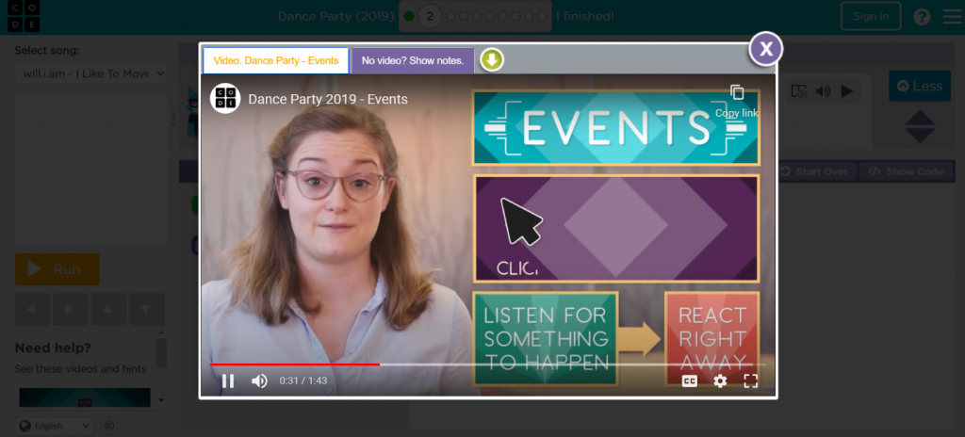Open the 'Dance Party 2019 - Events' video title
The image size is (965, 437).
point(327,99)
